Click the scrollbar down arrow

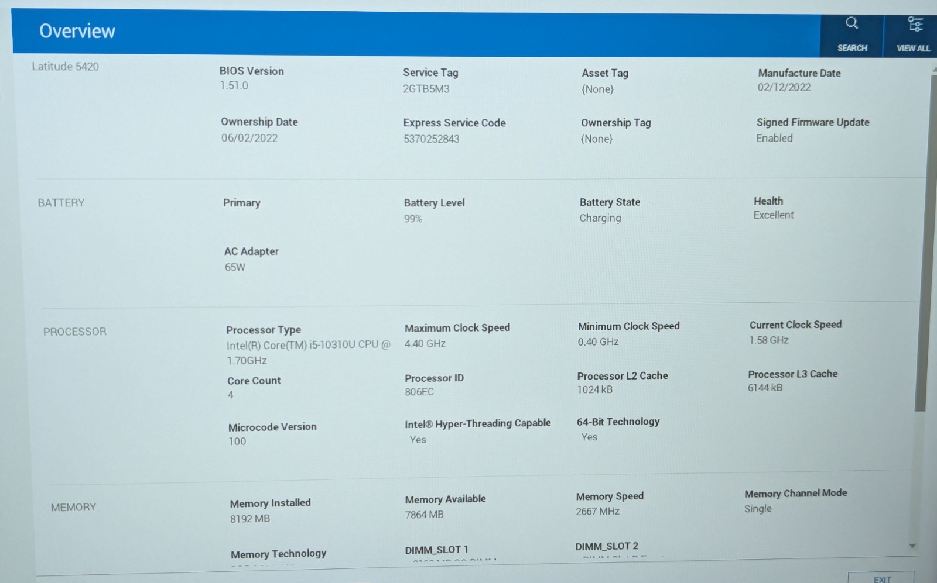click(x=912, y=546)
